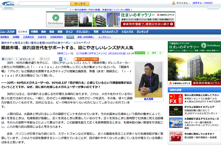Screen dimensions: 221x147
Task: Open 大型客船で巡るアラスカクルーズ ad link
Action: pos(202,119)
